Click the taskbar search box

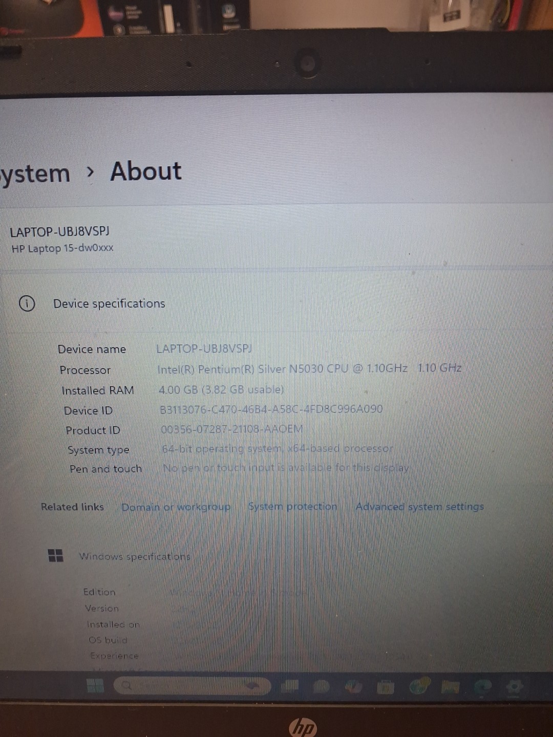point(193,685)
